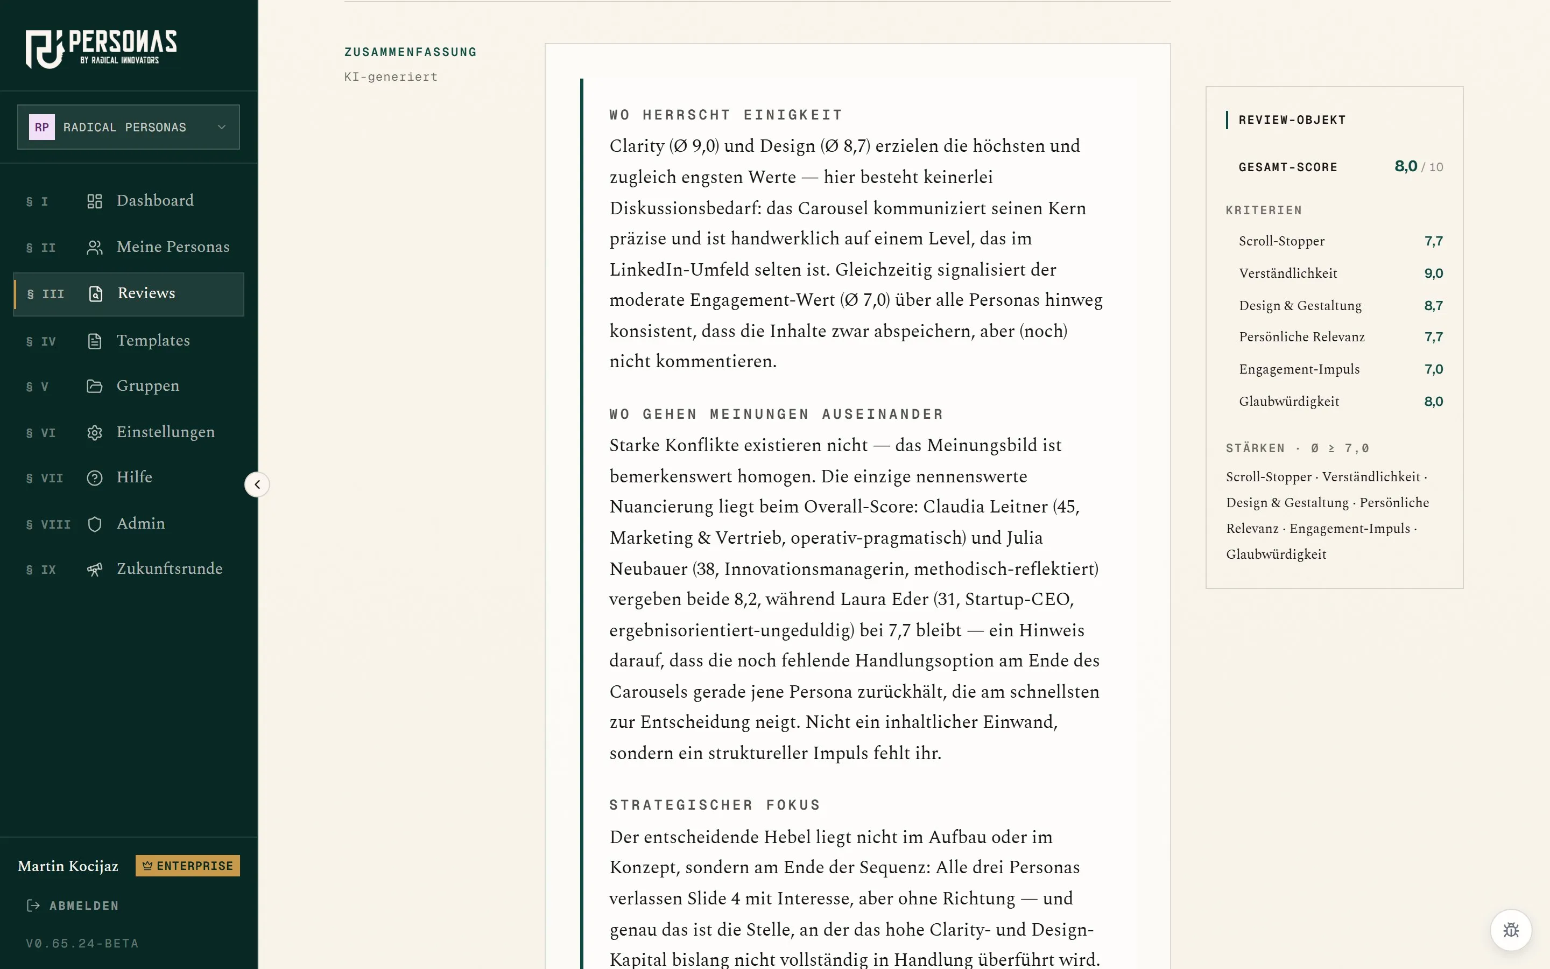This screenshot has width=1550, height=969.
Task: Click the Templates file icon
Action: (x=94, y=341)
